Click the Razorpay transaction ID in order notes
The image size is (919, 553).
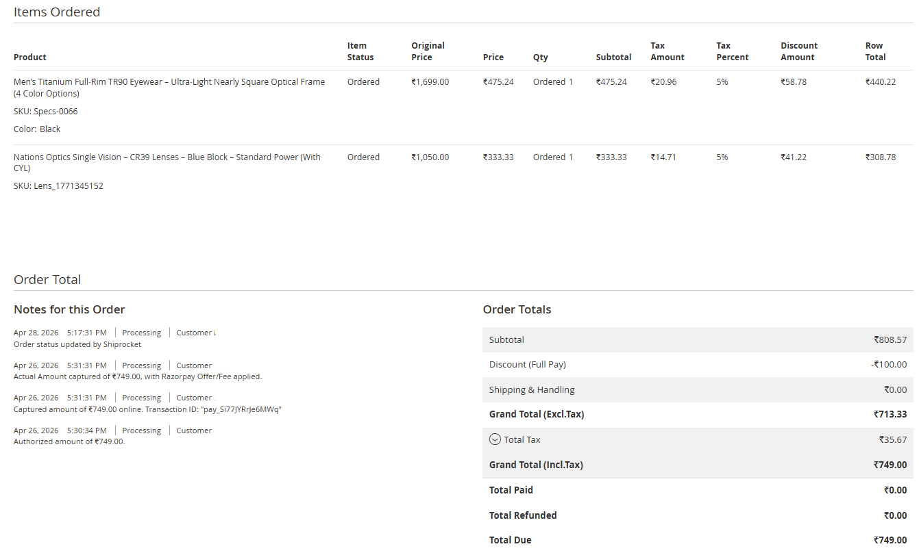pos(241,409)
